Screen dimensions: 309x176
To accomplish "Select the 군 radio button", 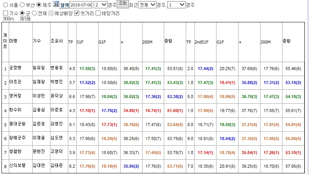I will tap(22, 13).
